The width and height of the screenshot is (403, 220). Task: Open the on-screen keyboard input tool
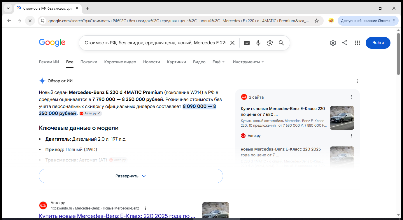point(247,43)
